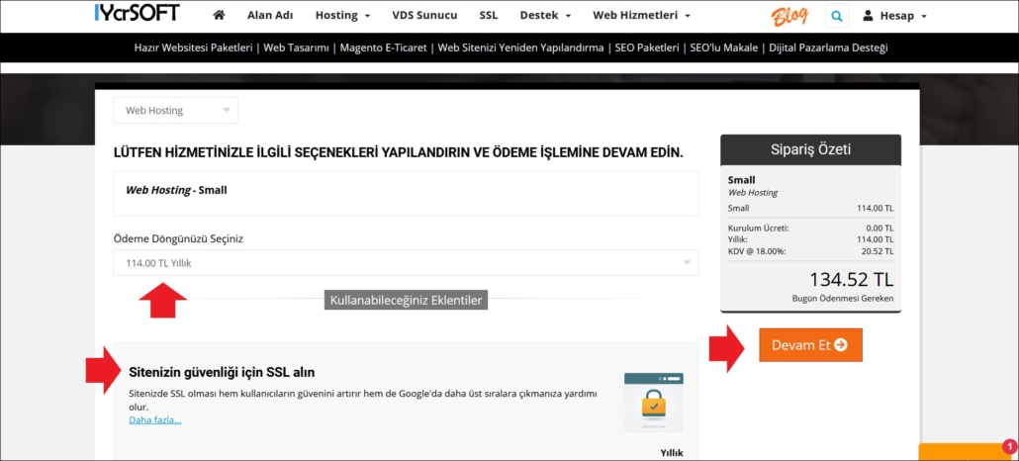The height and width of the screenshot is (461, 1019).
Task: Open the VDS Sunucu page
Action: 424,15
